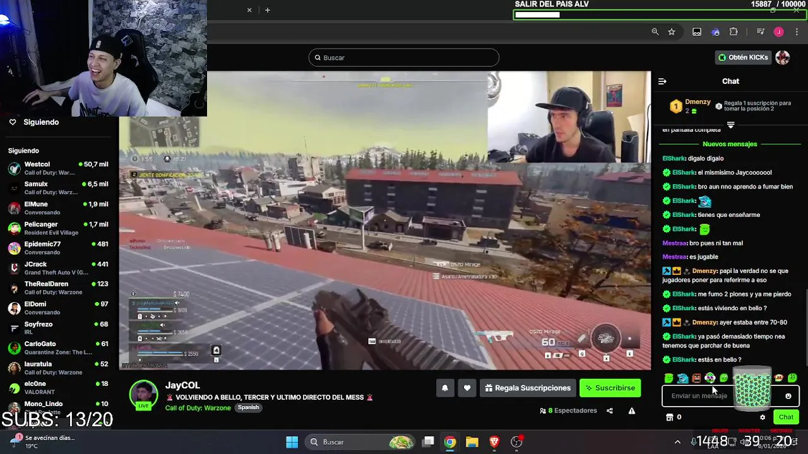Click the Windows taskbar Buscar box
Image resolution: width=808 pixels, height=454 pixels.
tap(360, 442)
